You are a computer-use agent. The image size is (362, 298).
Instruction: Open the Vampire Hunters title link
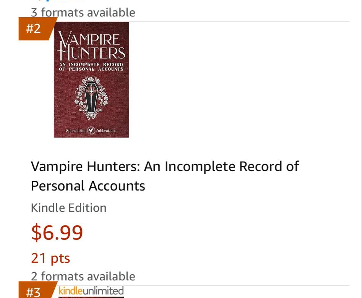[x=164, y=167]
